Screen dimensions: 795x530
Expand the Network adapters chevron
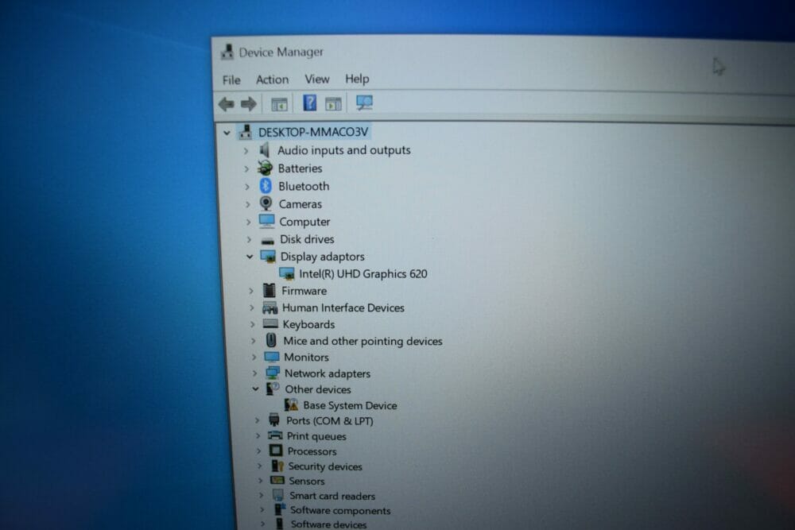coord(255,373)
